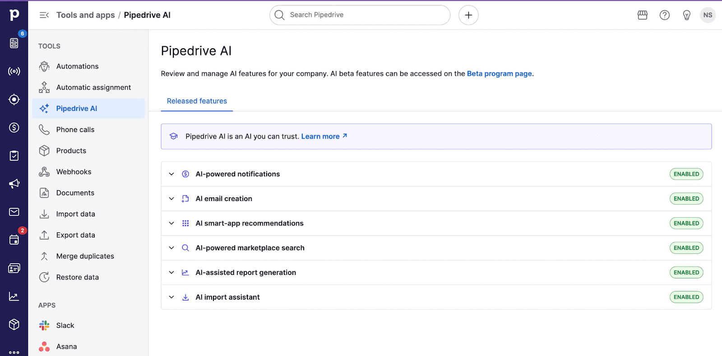The image size is (722, 356).
Task: Open the Deals dollar icon in sidebar
Action: click(x=14, y=128)
